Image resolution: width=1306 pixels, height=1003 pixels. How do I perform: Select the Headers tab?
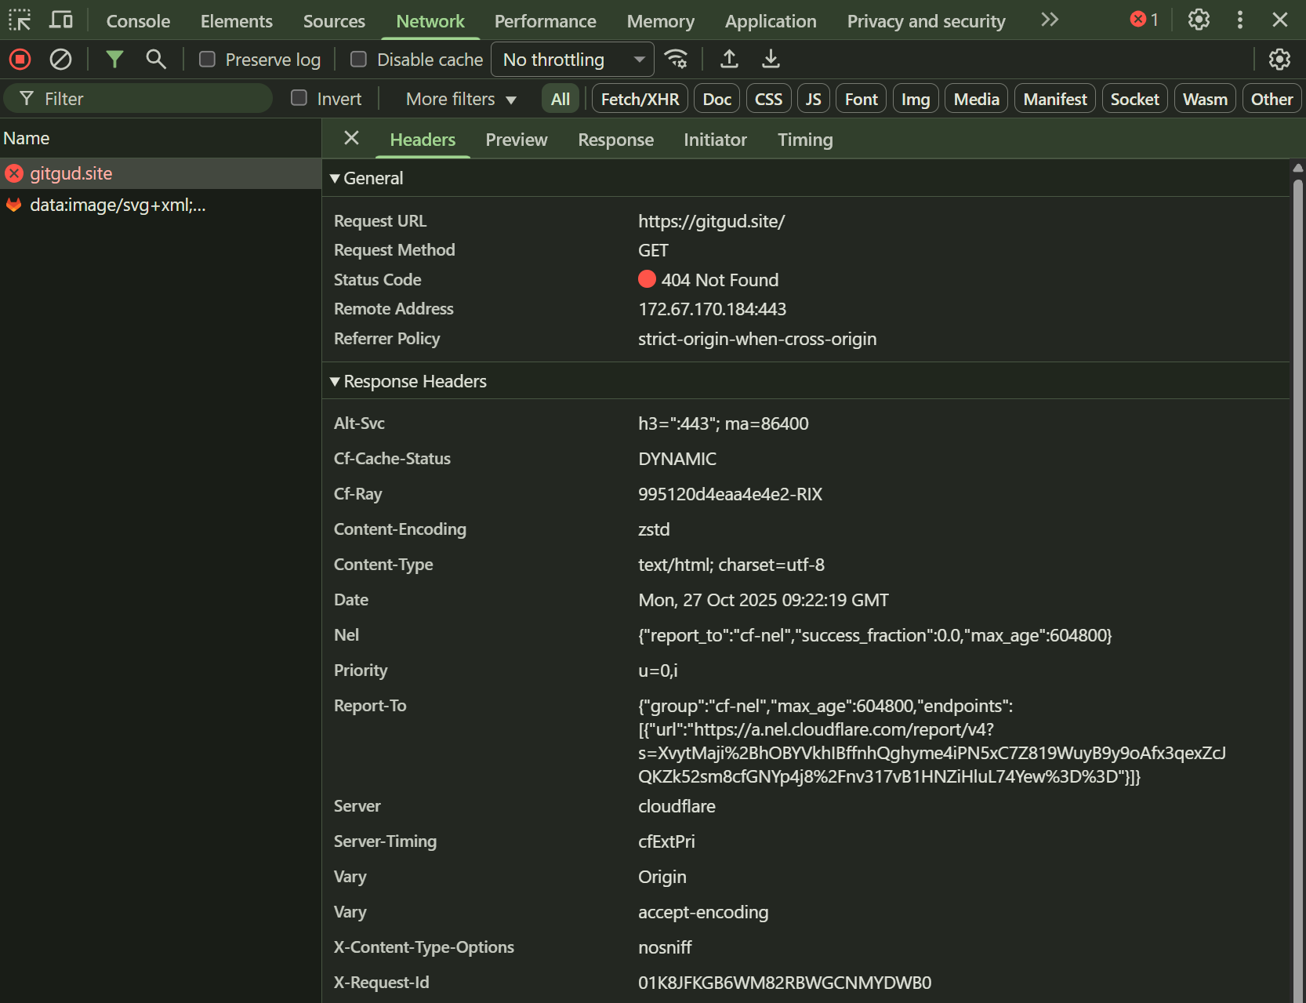423,140
